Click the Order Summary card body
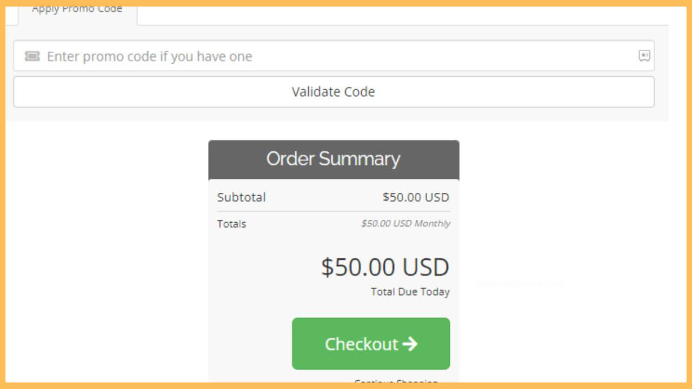 (x=333, y=243)
